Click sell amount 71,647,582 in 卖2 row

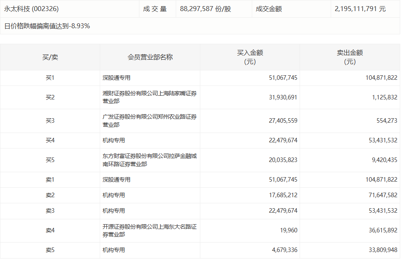point(381,195)
